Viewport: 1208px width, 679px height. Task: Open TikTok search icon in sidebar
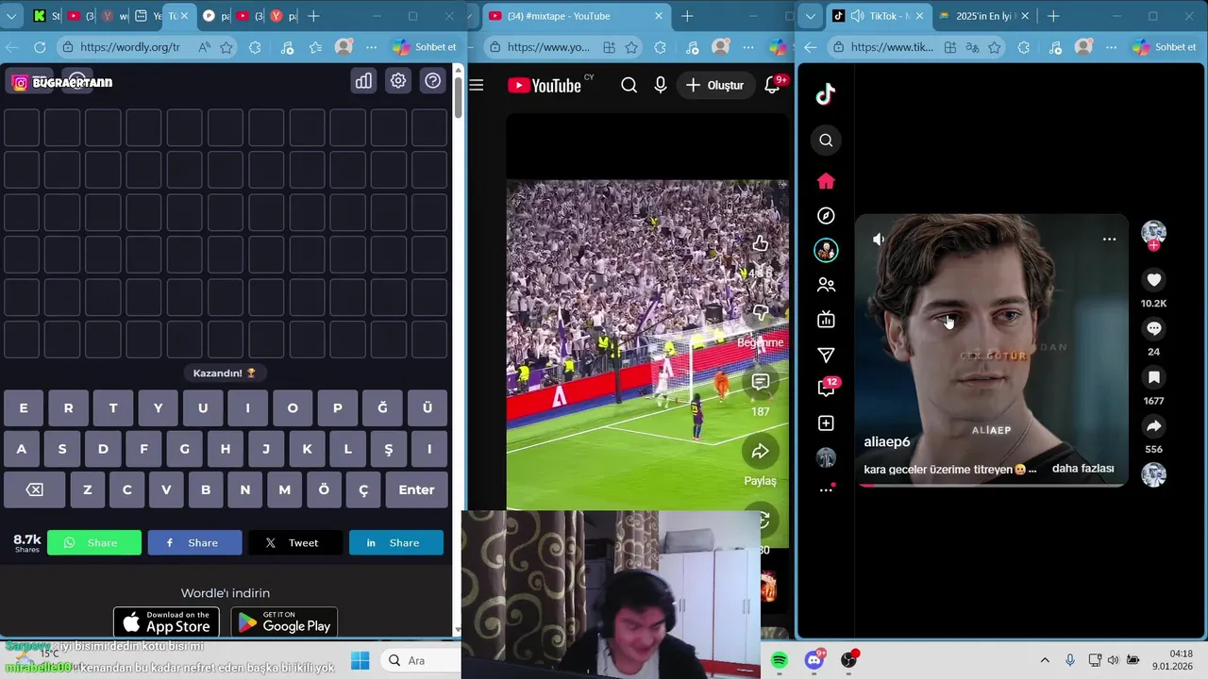pyautogui.click(x=826, y=141)
